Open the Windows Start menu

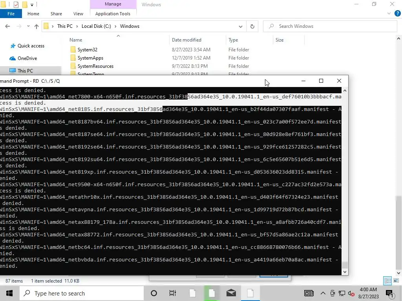tap(9, 293)
